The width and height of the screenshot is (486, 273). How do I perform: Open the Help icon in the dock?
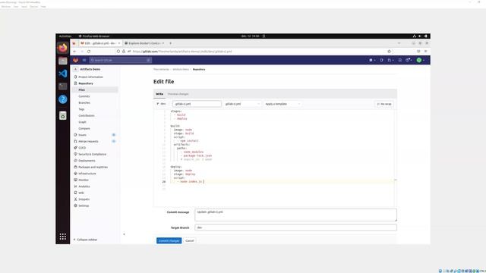point(62,99)
